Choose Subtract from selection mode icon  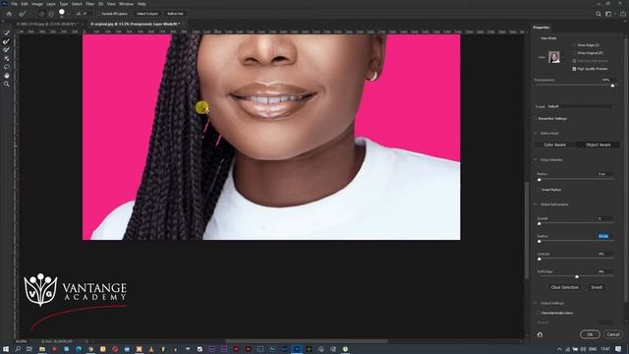[x=51, y=14]
